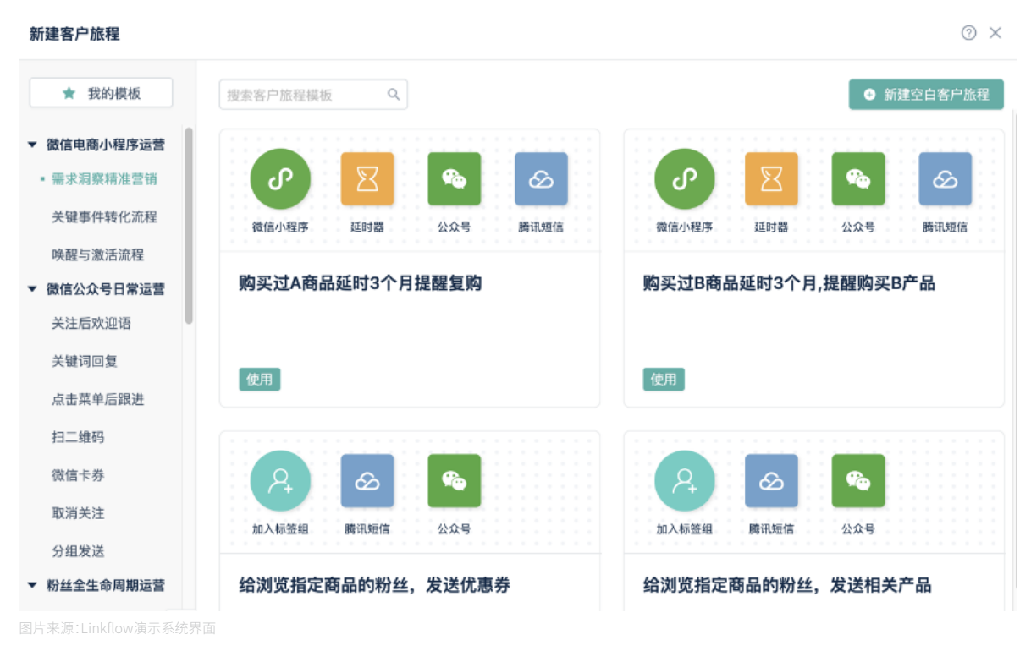Click the help question mark icon

(969, 33)
